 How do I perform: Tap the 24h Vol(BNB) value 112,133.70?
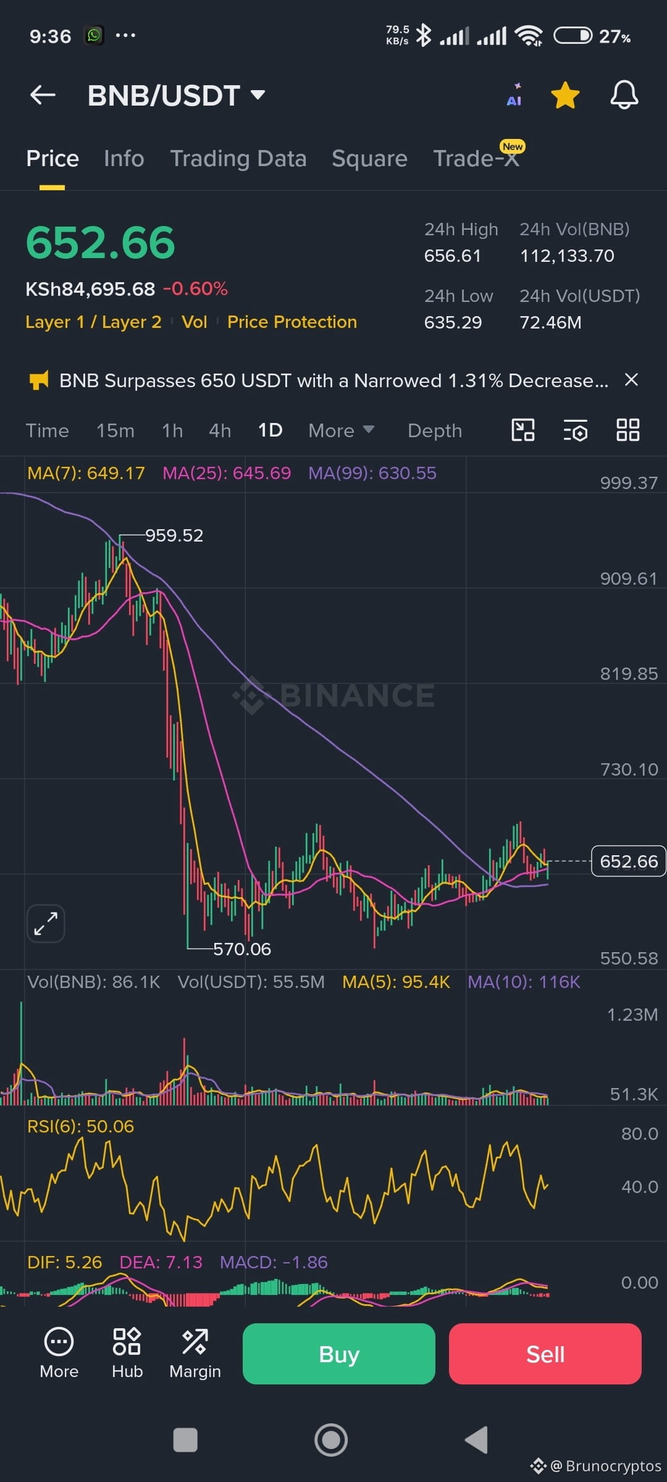[567, 256]
